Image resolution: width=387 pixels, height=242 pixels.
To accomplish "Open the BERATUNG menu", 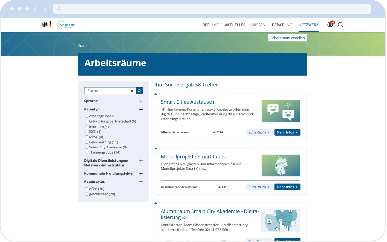I will [x=282, y=25].
